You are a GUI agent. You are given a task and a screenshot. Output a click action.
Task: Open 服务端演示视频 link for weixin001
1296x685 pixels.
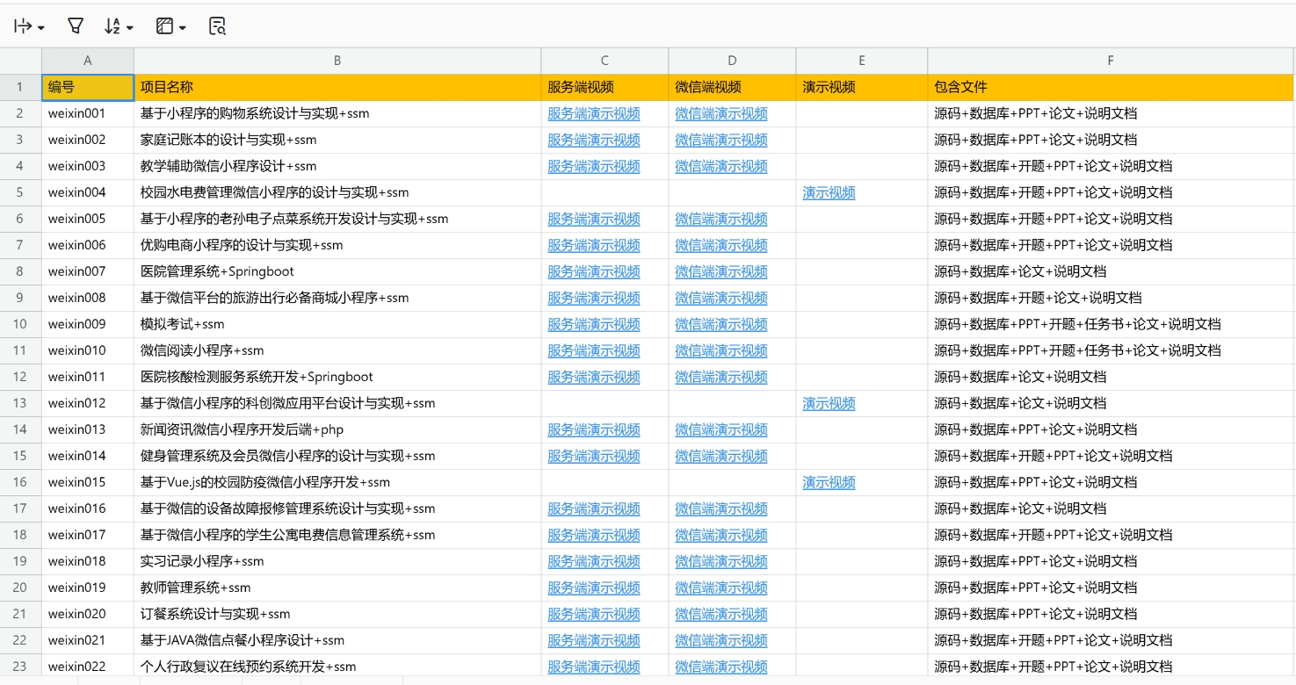593,113
